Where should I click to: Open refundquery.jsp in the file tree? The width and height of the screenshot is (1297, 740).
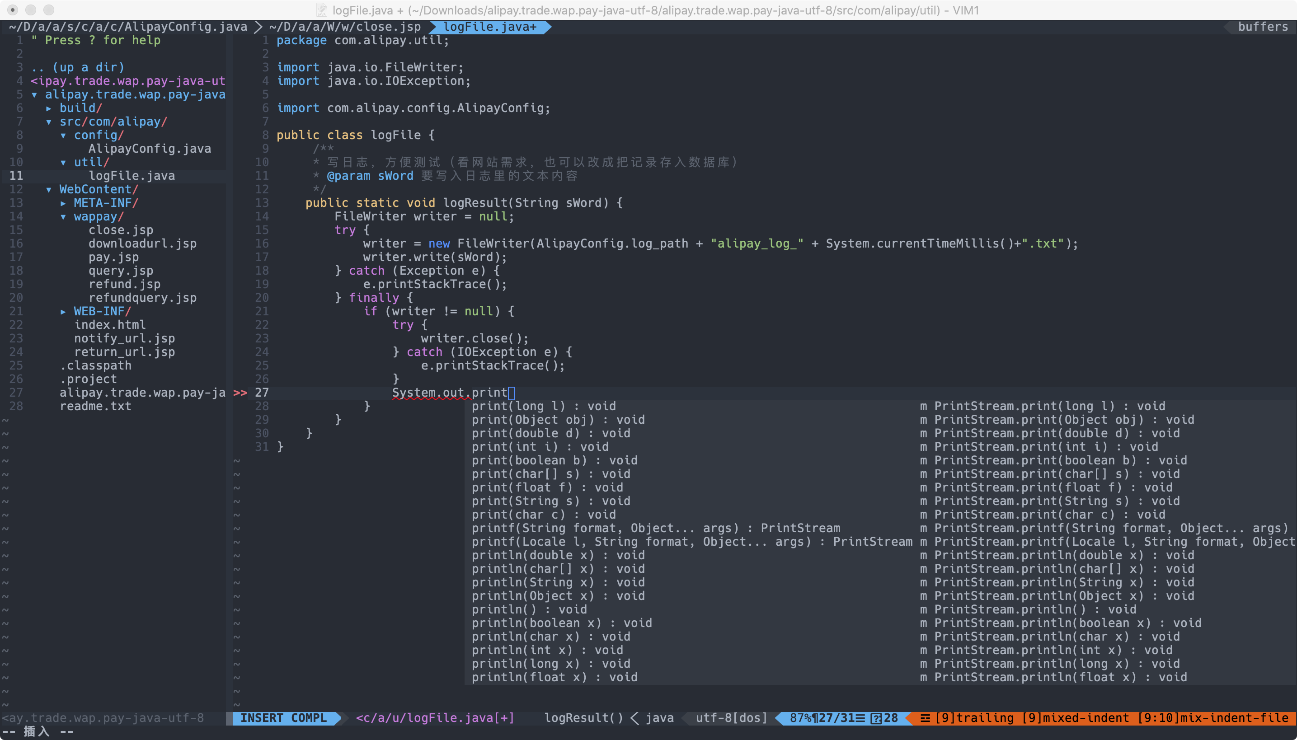coord(142,298)
